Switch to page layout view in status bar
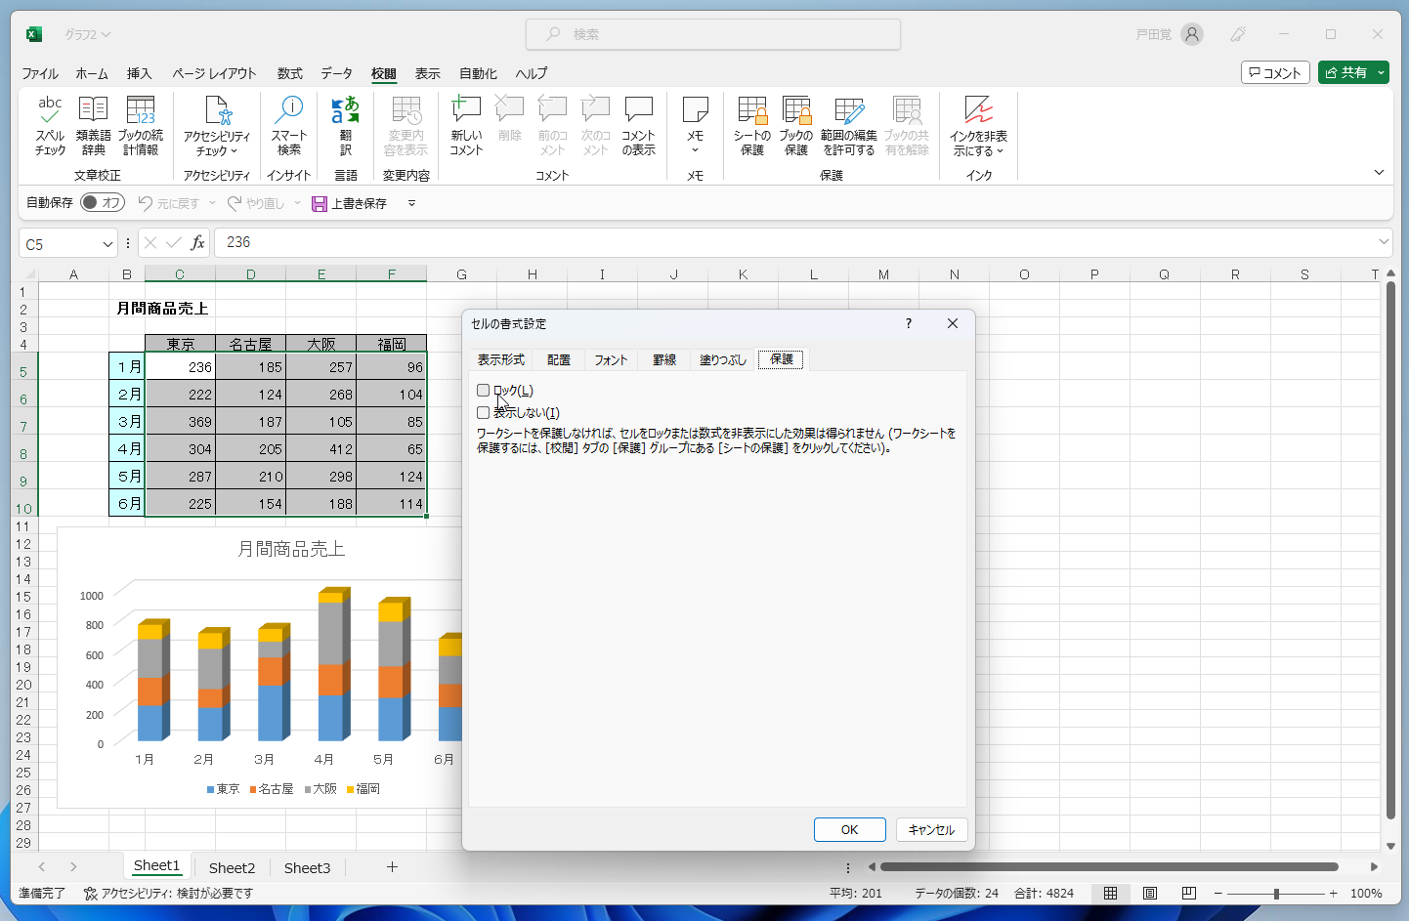 pos(1150,893)
